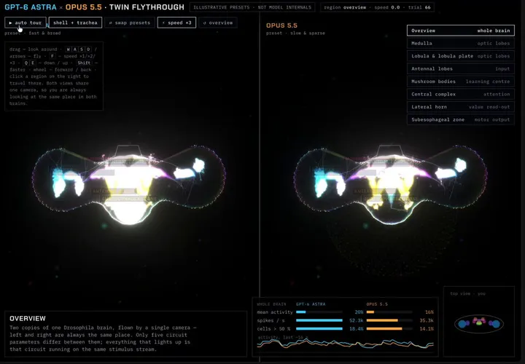The width and height of the screenshot is (525, 364).
Task: Click the GPT-6 Astra brain rendering
Action: coord(129,184)
